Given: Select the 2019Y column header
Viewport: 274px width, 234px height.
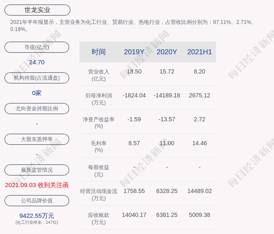Looking at the screenshot, I should 134,52.
